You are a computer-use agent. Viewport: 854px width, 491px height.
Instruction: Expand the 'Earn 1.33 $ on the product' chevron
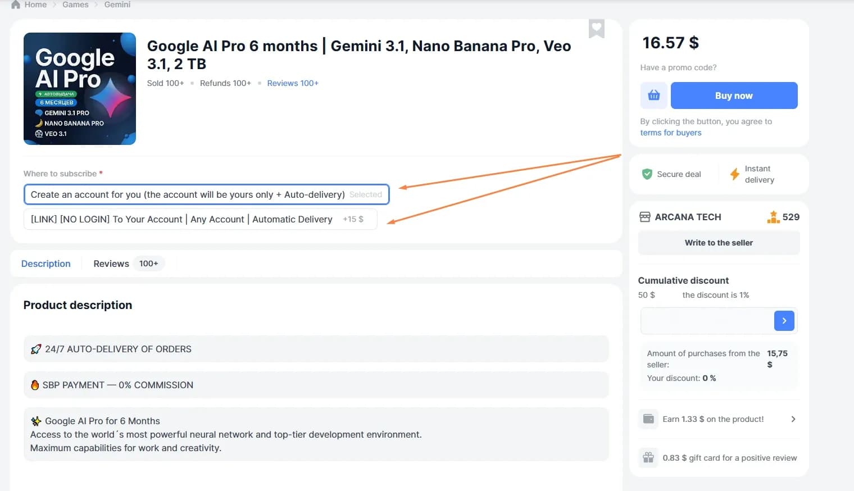tap(793, 419)
